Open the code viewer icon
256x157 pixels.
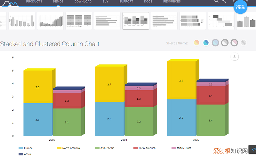(x=253, y=149)
